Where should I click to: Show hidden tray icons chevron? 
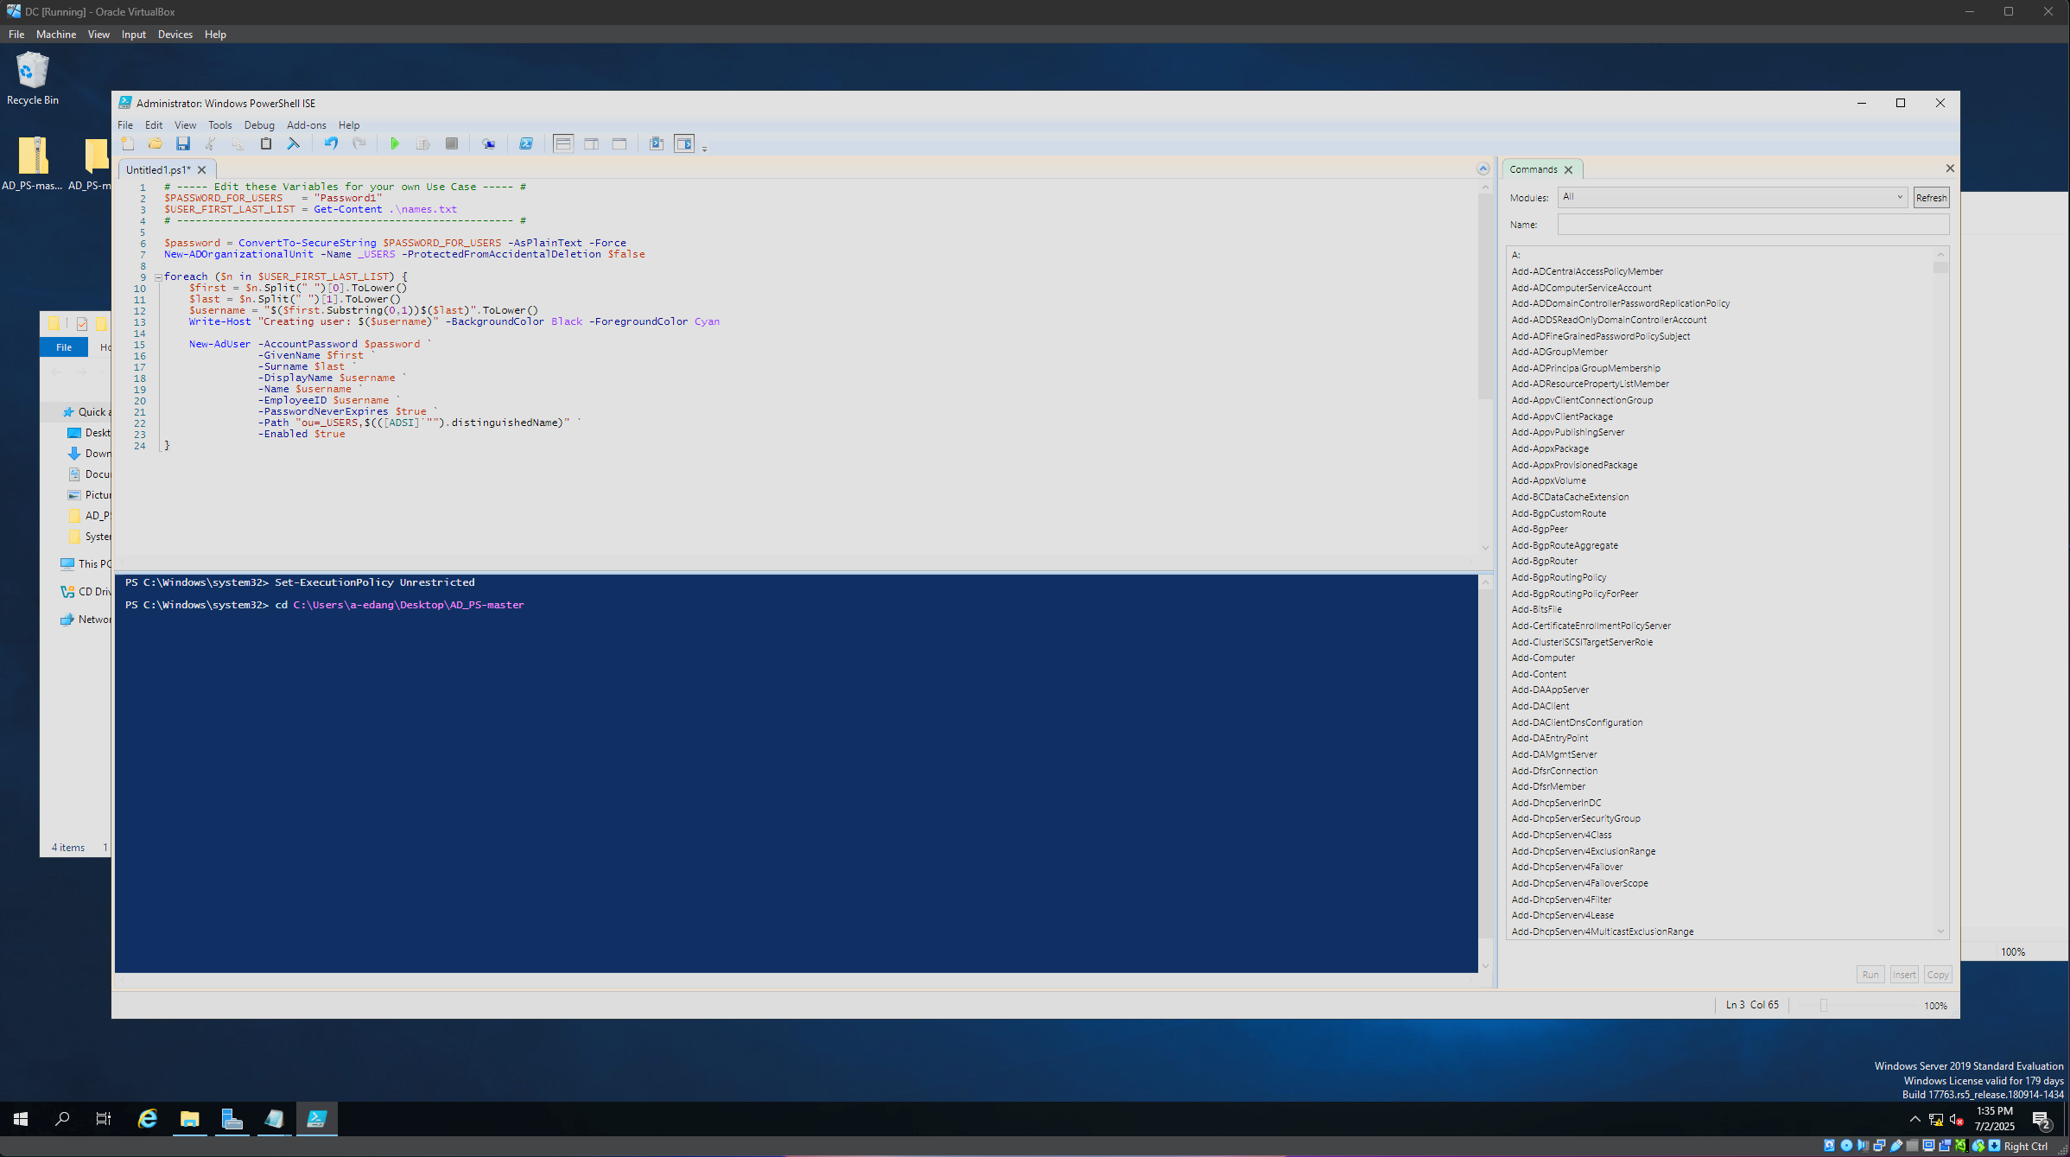[1915, 1119]
